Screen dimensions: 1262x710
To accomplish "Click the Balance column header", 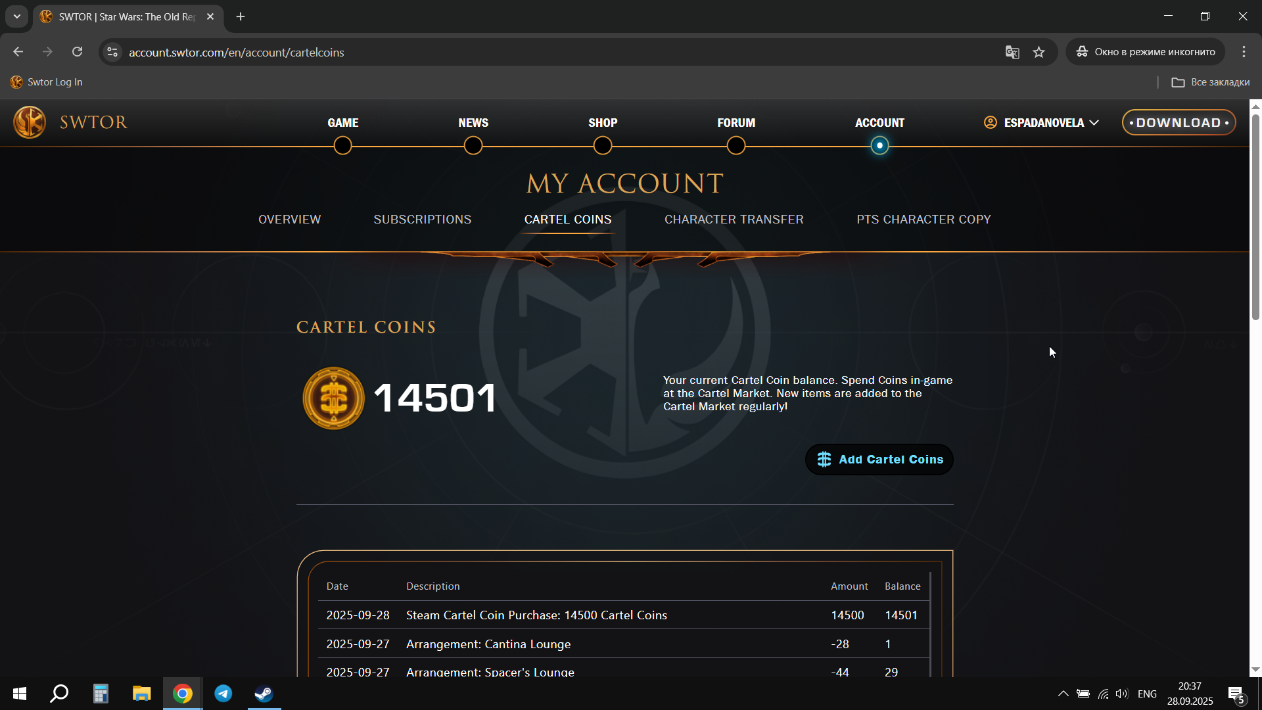I will (x=902, y=586).
